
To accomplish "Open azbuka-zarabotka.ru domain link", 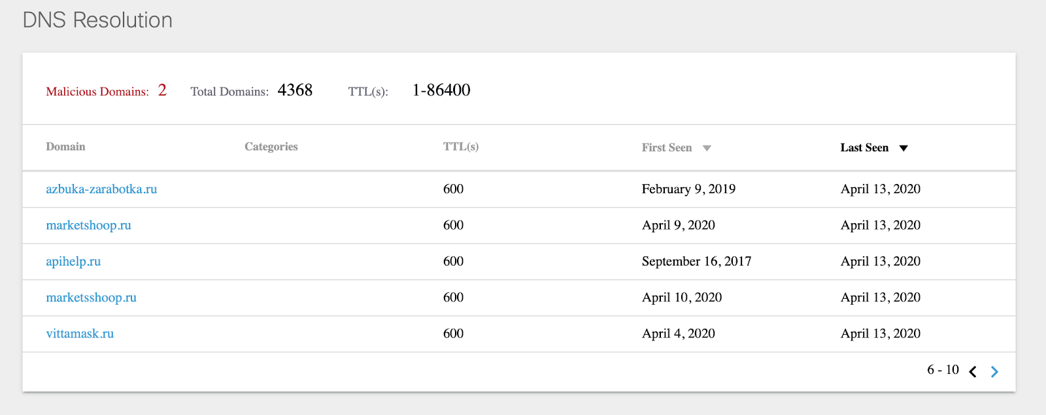I will point(101,189).
